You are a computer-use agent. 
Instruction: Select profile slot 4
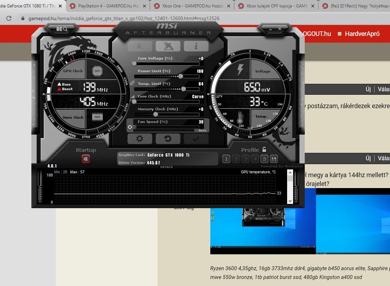point(255,158)
